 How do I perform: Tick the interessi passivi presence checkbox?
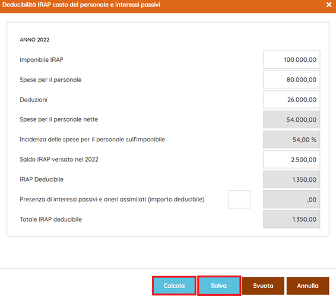click(239, 199)
